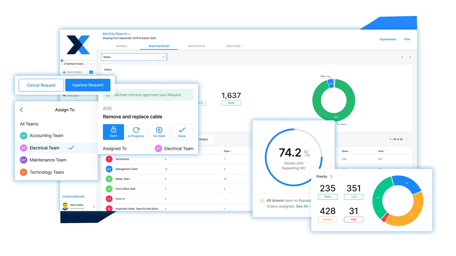Select Maintenance Team for assignment
Image resolution: width=456 pixels, height=256 pixels.
(48, 160)
